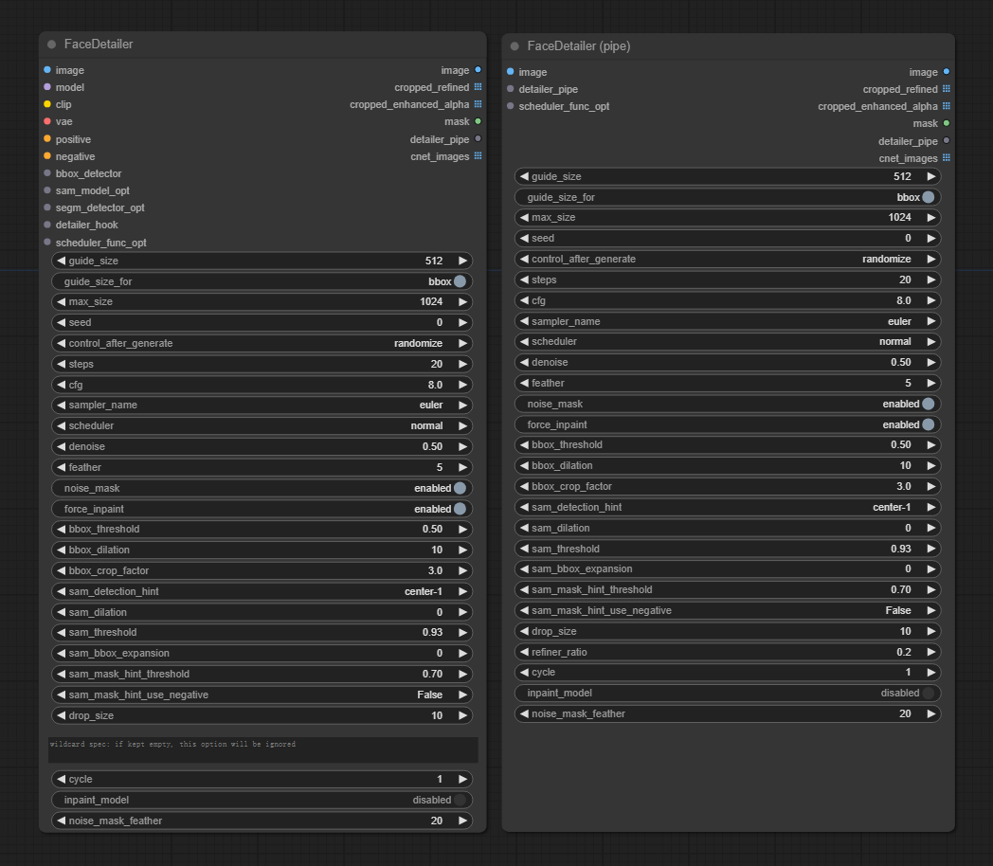This screenshot has height=866, width=993.
Task: Click the denoise slider in FaceDetailer node
Action: click(262, 446)
